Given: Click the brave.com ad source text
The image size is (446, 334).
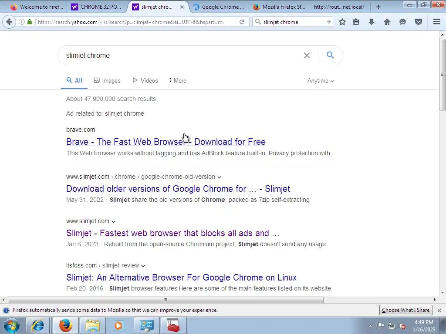Looking at the screenshot, I should (x=81, y=130).
